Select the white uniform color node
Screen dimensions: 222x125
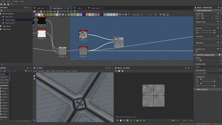(42, 33)
